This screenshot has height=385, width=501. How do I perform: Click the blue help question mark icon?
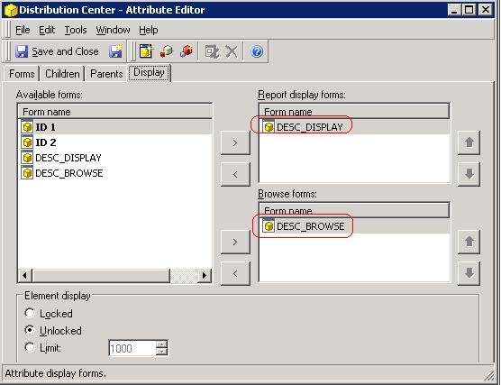pos(257,51)
